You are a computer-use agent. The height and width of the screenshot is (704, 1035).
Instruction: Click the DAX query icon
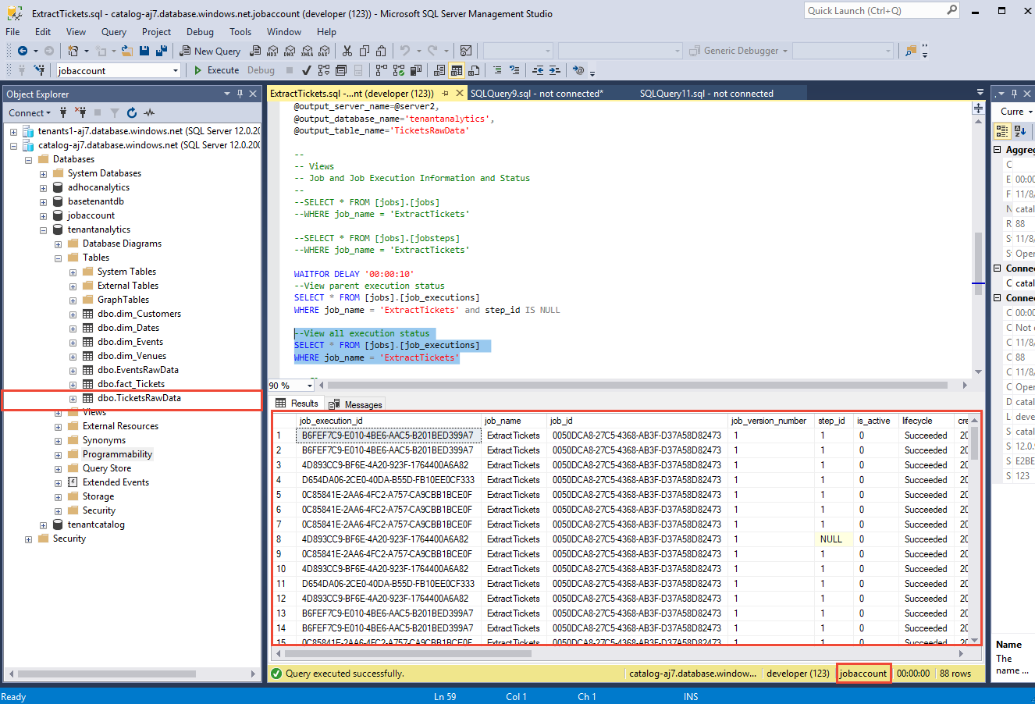click(x=324, y=51)
